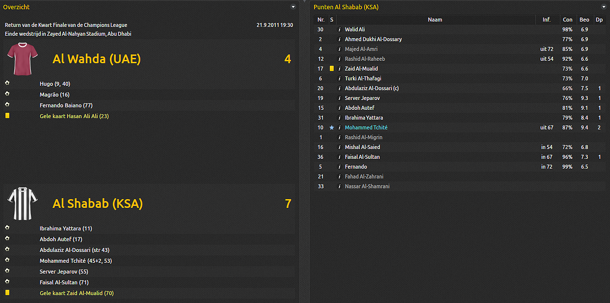610x303 pixels.
Task: Click Zaid Al-Mualid's yellow card in player table
Action: (332, 69)
